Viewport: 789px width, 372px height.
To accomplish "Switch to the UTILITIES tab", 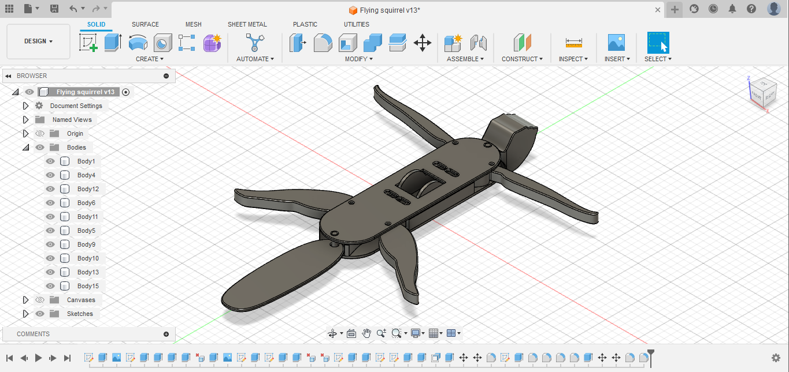I will point(357,24).
